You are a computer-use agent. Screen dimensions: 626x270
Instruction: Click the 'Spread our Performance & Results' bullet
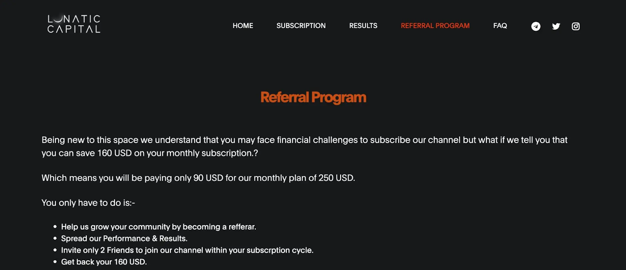tap(124, 238)
